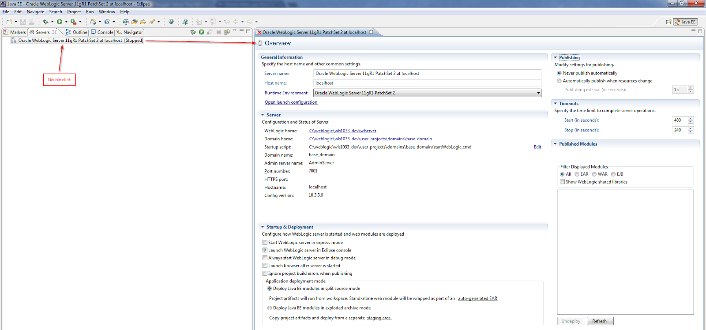Select Deploy Java EE modules in split source mode
The width and height of the screenshot is (706, 330).
pyautogui.click(x=270, y=289)
